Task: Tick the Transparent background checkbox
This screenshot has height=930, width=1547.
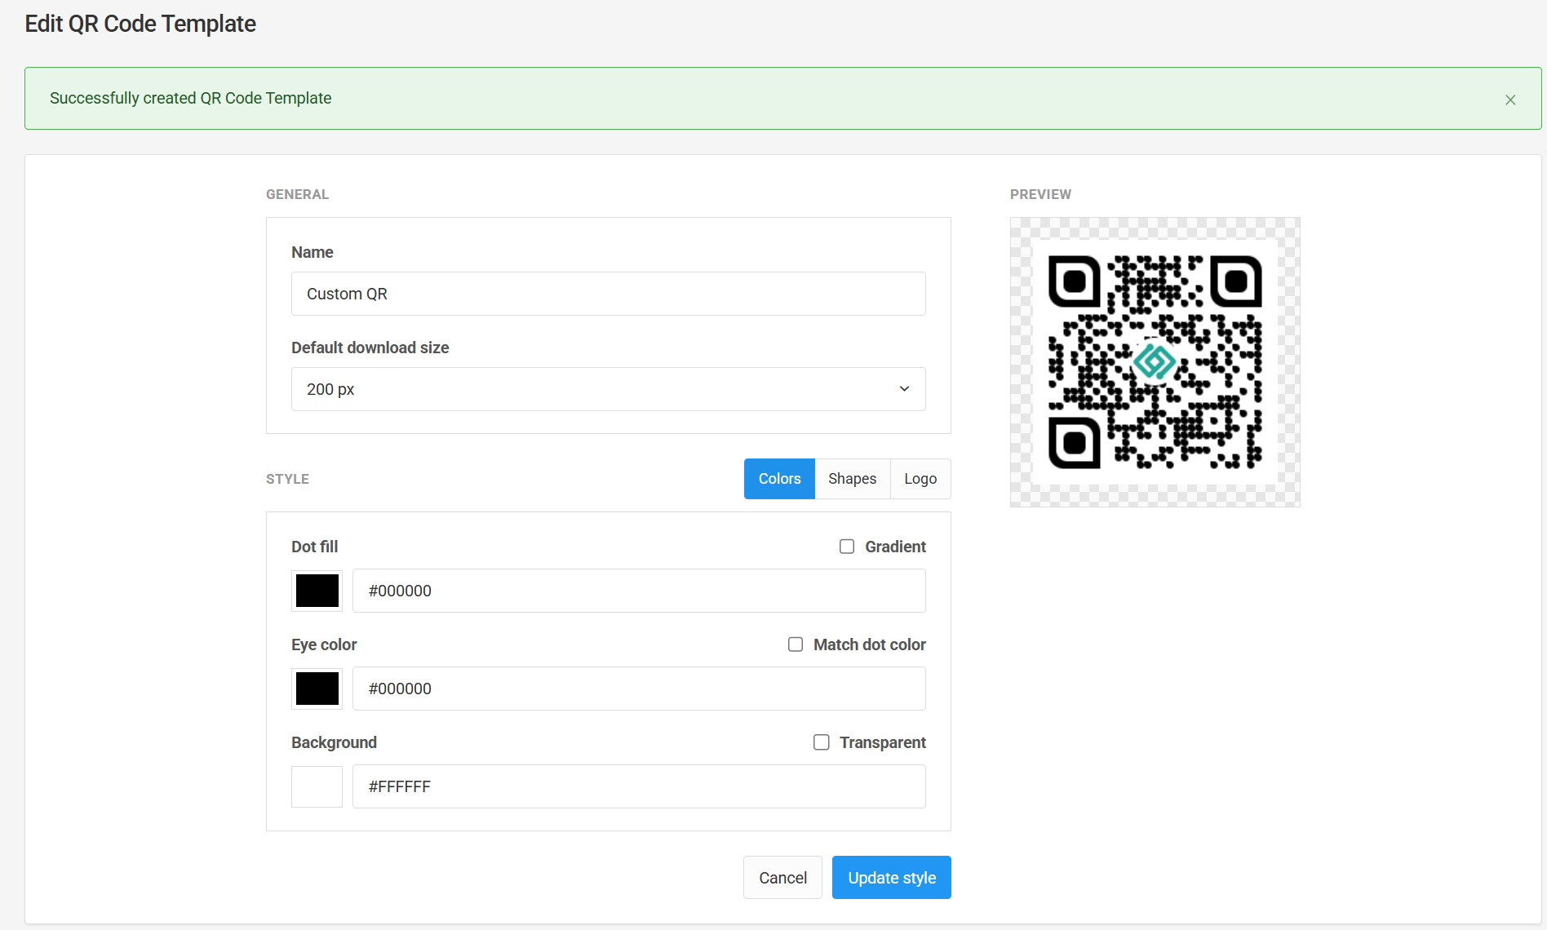Action: click(822, 742)
